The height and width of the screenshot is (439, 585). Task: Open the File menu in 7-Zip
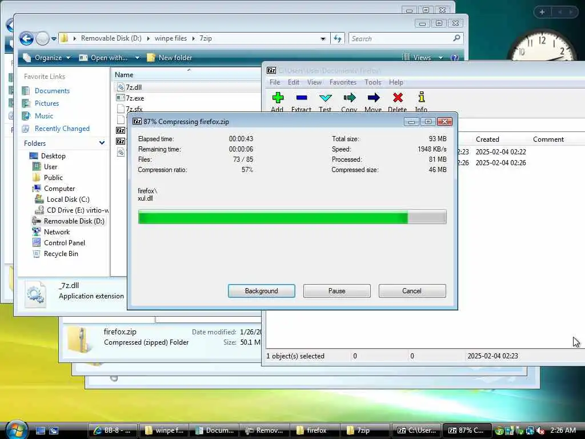275,82
